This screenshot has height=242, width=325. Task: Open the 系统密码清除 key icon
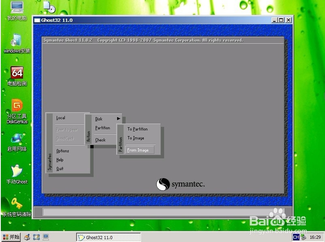(x=17, y=207)
